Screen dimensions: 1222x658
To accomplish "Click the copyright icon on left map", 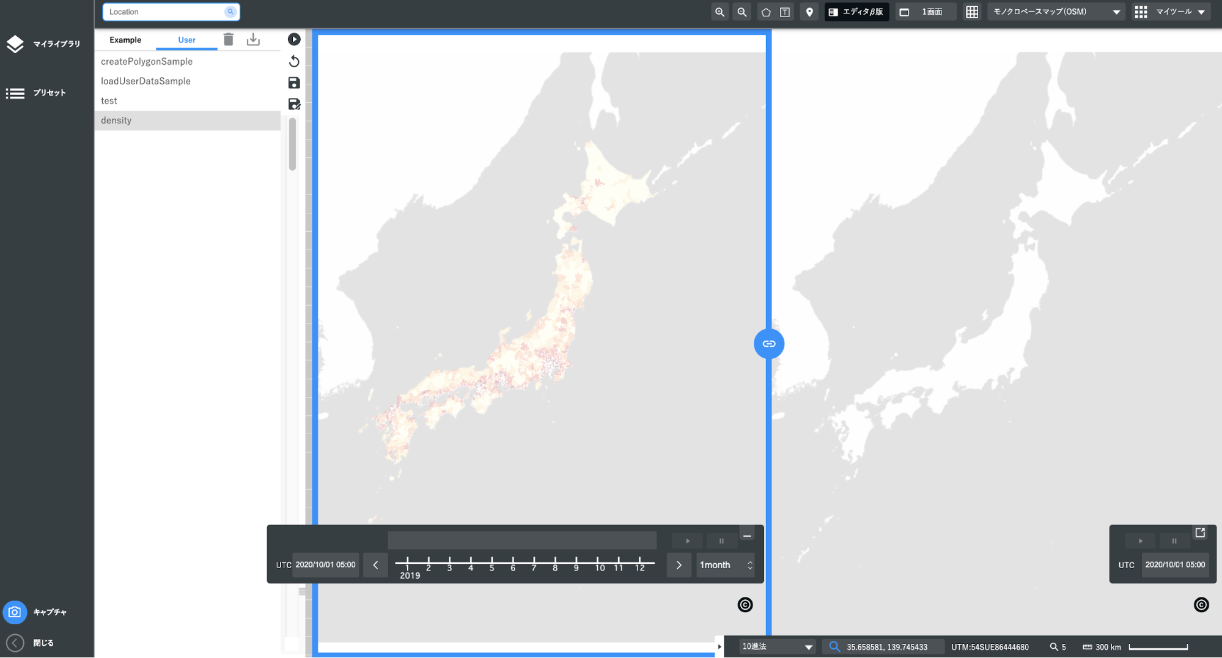I will click(x=745, y=605).
